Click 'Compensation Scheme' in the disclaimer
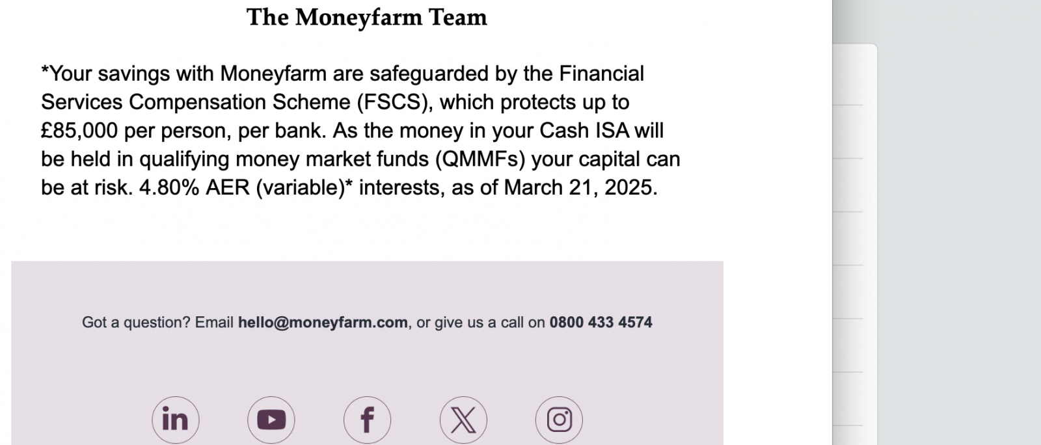The image size is (1041, 445). click(x=239, y=102)
